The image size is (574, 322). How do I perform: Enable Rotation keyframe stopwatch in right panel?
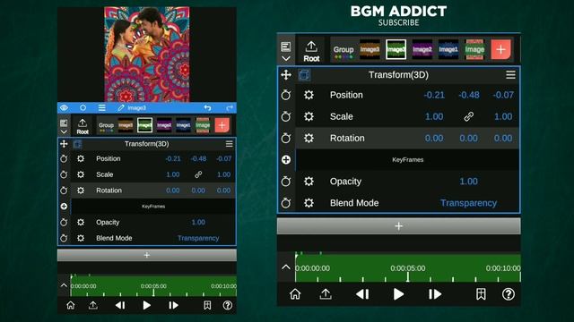[x=286, y=138]
